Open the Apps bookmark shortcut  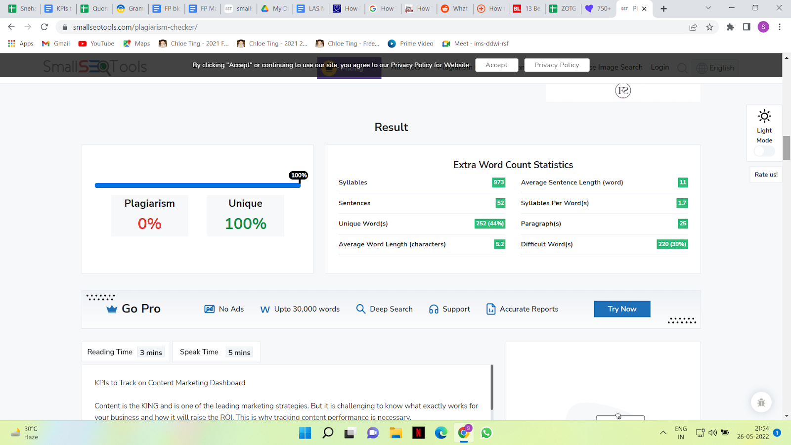tap(21, 44)
